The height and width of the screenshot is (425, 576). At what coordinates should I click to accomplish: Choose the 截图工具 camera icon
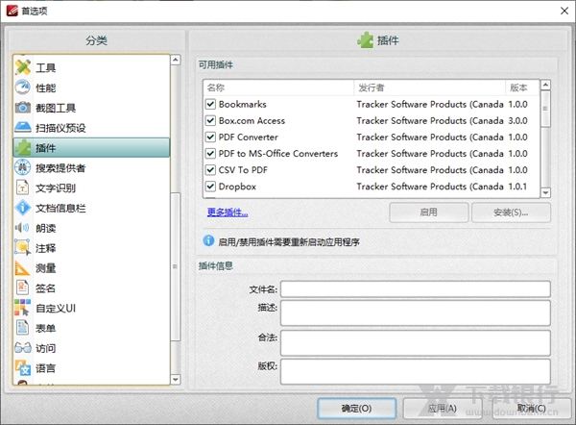[x=23, y=108]
